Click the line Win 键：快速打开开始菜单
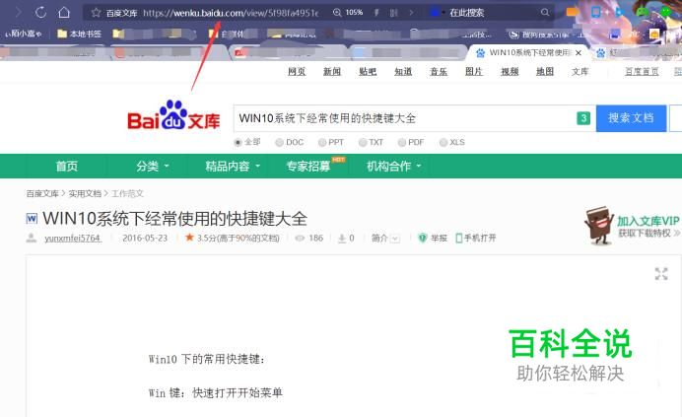 (215, 393)
